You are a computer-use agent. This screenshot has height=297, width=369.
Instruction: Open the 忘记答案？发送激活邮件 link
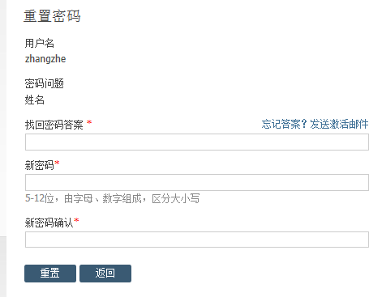coord(315,124)
